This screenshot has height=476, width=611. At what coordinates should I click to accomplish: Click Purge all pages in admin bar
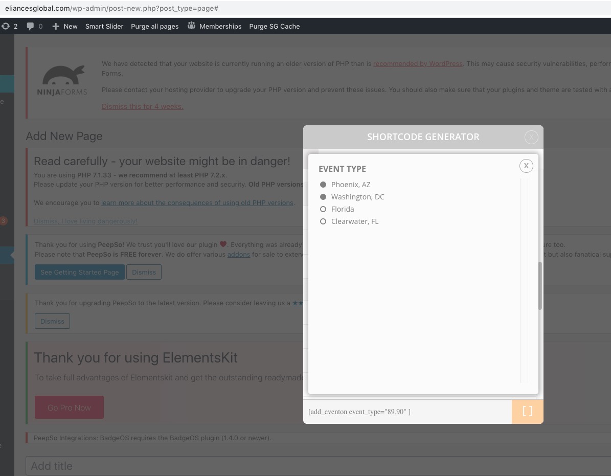[155, 26]
